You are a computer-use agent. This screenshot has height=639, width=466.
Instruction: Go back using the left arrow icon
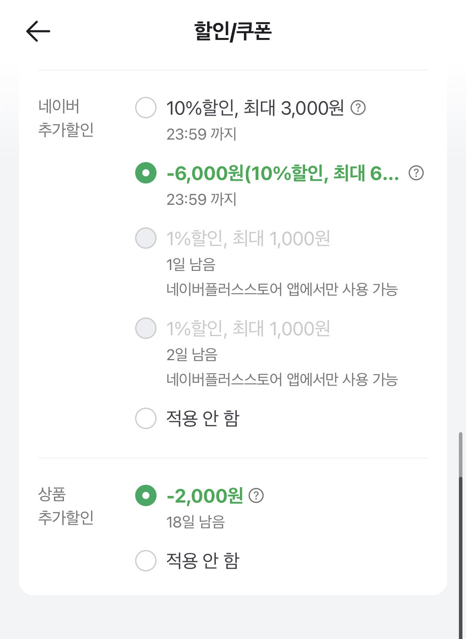tap(38, 31)
